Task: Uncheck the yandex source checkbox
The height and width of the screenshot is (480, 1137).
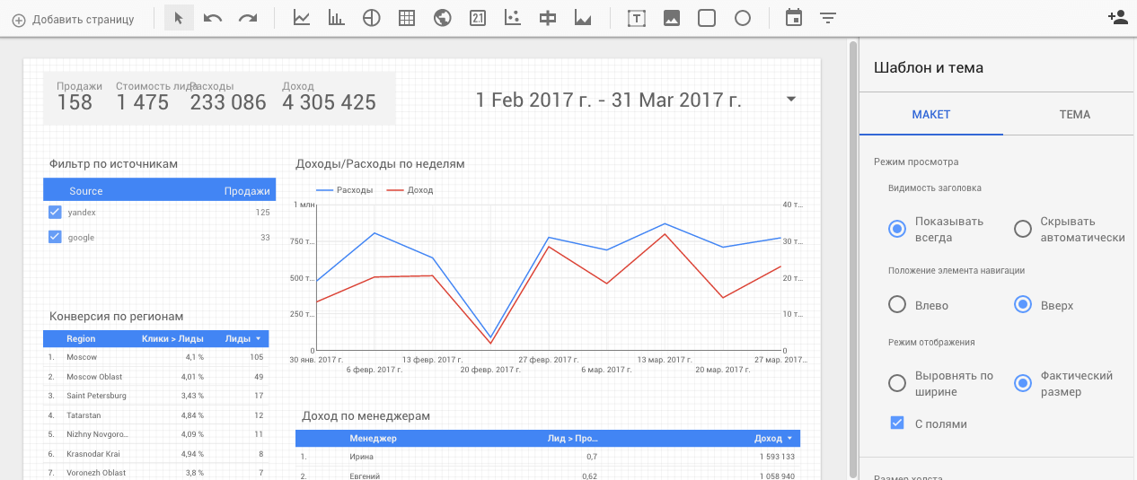Action: (x=55, y=213)
